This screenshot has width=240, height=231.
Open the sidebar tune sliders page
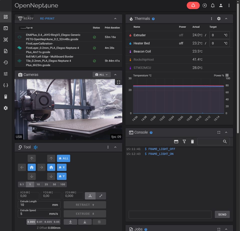(6, 74)
